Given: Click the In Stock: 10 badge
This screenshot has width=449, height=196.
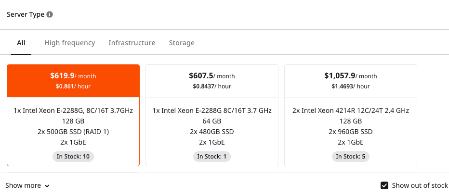Looking at the screenshot, I should pyautogui.click(x=73, y=156).
